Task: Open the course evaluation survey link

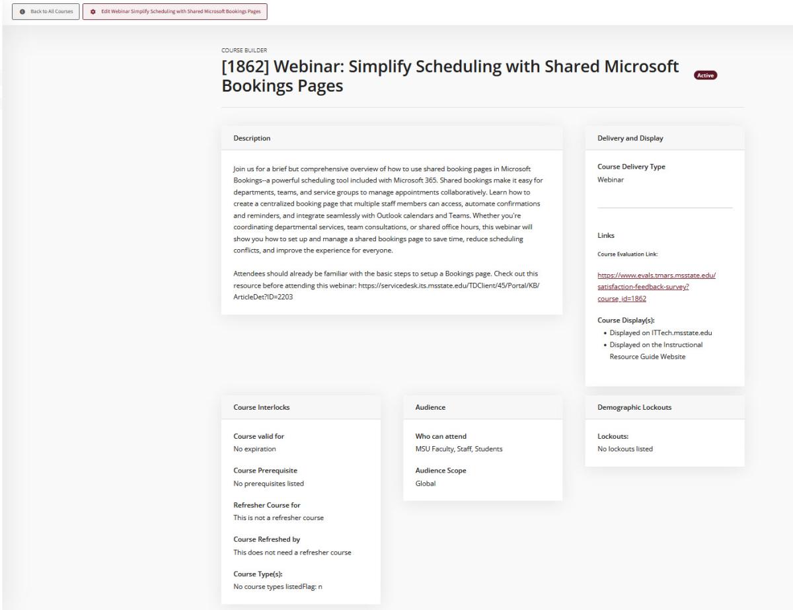Action: point(657,287)
